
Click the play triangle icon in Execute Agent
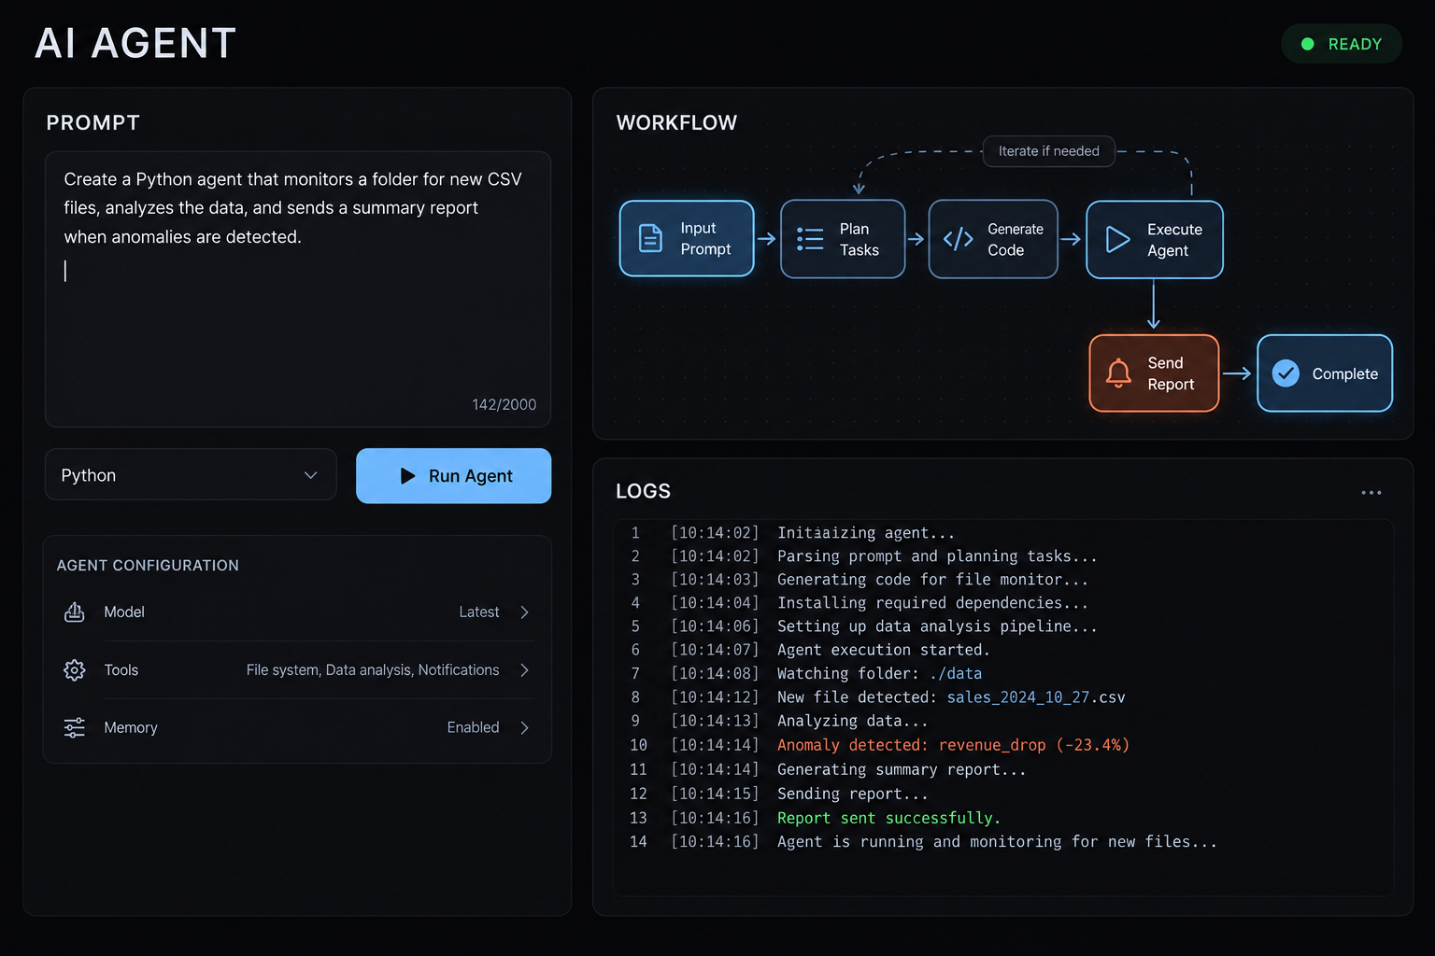[x=1117, y=239]
